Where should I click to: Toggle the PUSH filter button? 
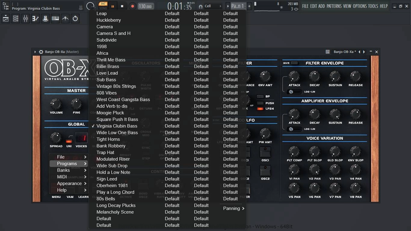pyautogui.click(x=260, y=103)
